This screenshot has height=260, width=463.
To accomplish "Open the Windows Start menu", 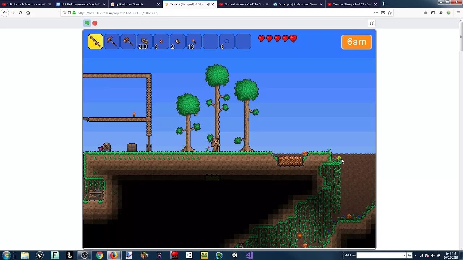I will click(x=6, y=255).
